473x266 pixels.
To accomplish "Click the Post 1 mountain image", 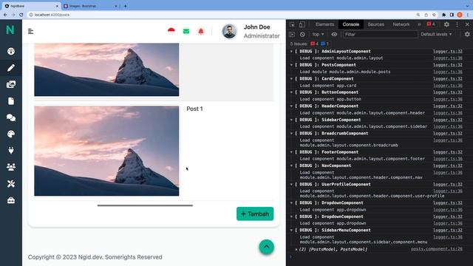I will (106, 151).
